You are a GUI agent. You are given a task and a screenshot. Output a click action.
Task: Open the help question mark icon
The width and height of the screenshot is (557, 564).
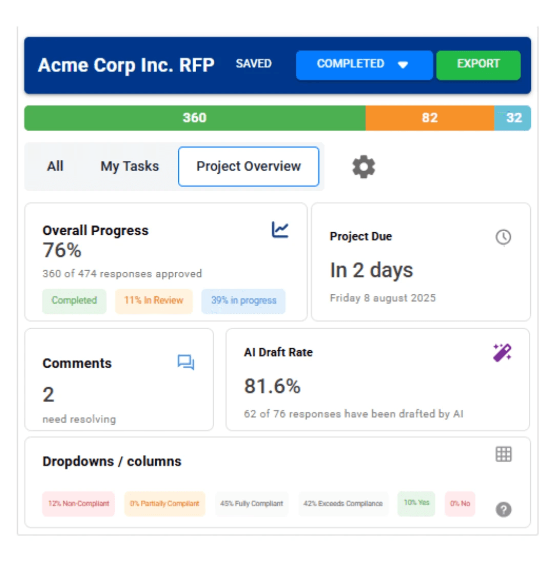click(x=503, y=510)
